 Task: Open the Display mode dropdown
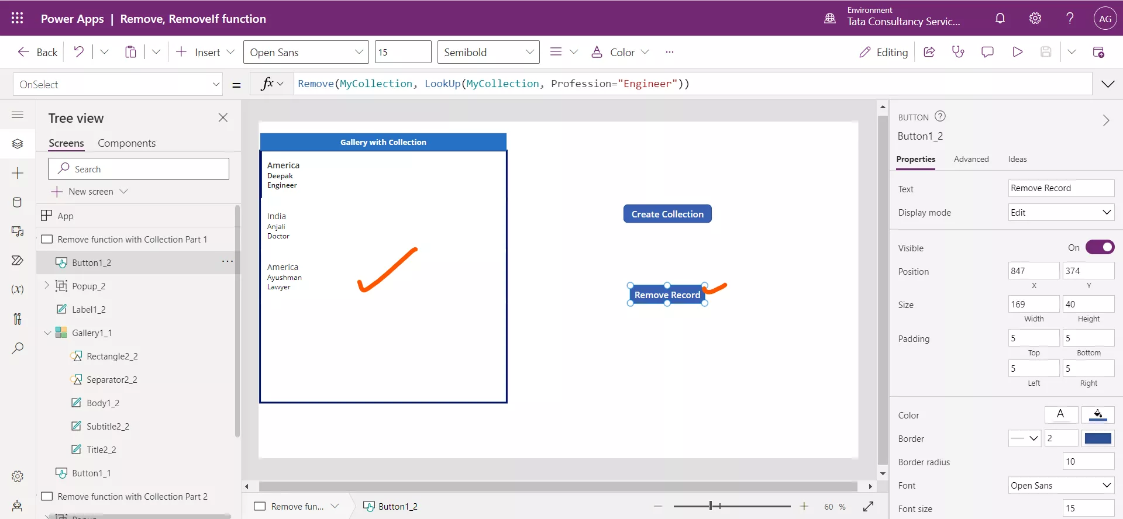pos(1061,212)
